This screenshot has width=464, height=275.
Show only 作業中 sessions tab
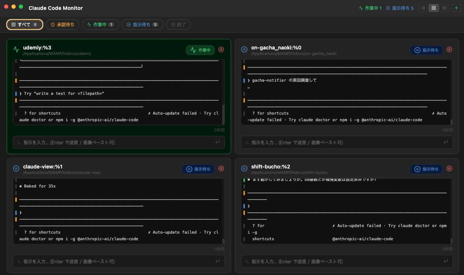tap(100, 25)
